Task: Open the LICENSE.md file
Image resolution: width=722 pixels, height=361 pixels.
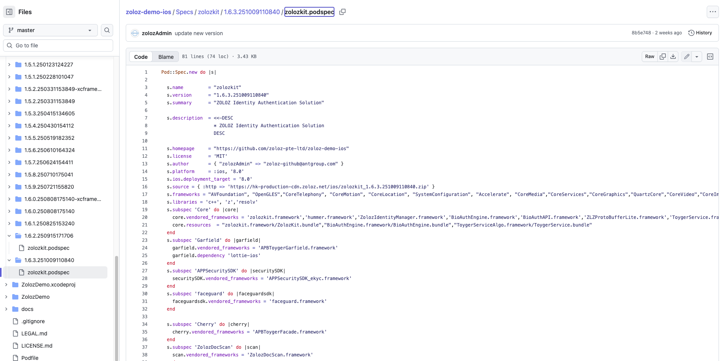Action: click(x=37, y=346)
